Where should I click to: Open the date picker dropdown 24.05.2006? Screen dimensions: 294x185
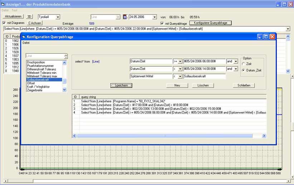point(154,17)
